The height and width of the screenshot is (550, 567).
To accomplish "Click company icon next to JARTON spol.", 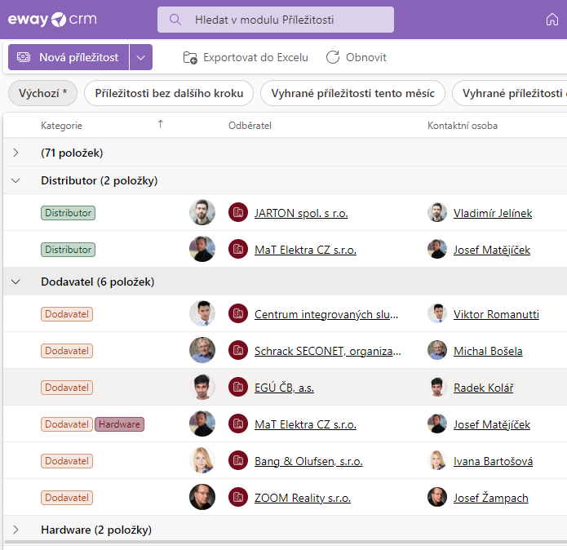I will [237, 213].
